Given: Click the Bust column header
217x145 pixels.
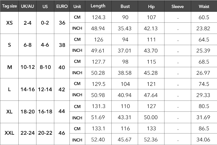Looking at the screenshot, I should [x=125, y=6].
